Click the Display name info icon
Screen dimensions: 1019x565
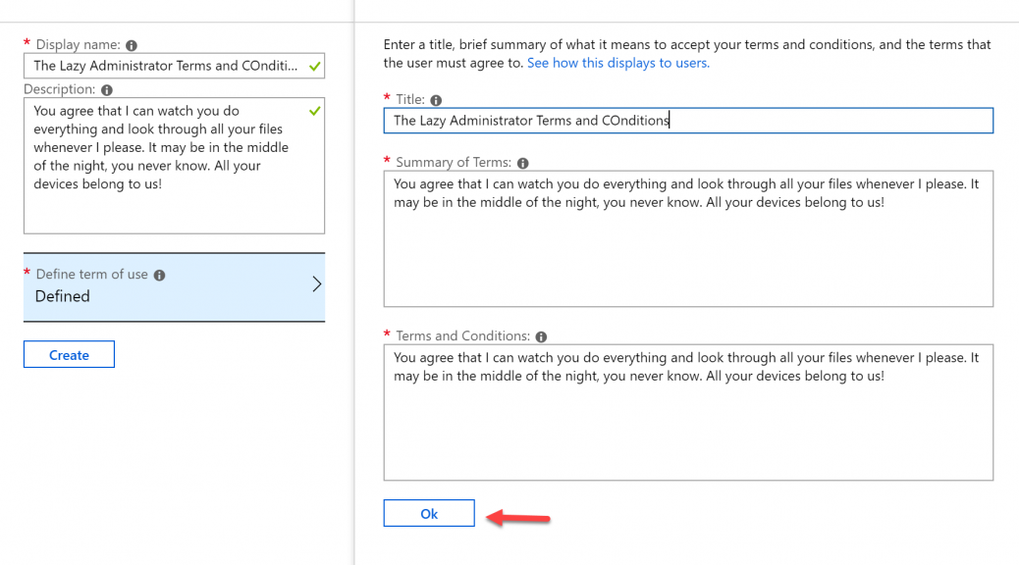point(132,45)
